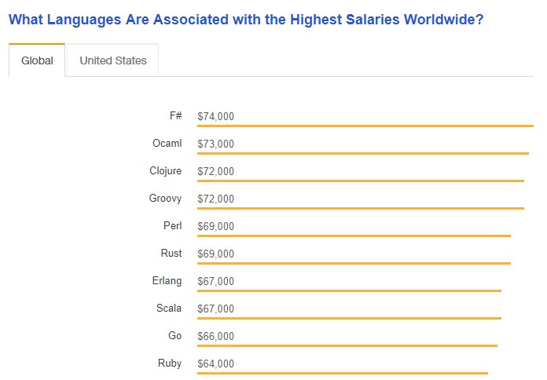Viewport: 547px width, 380px height.
Task: Switch to the Global tab
Action: (x=37, y=60)
